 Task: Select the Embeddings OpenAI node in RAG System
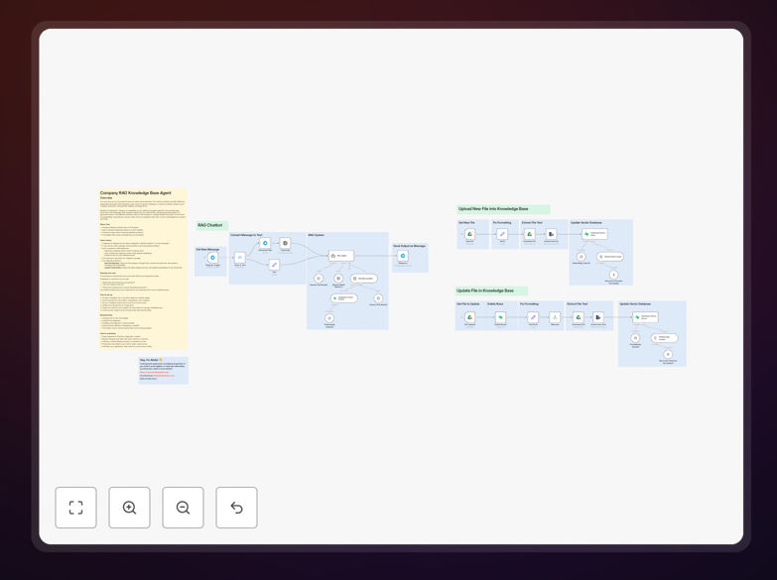[329, 318]
